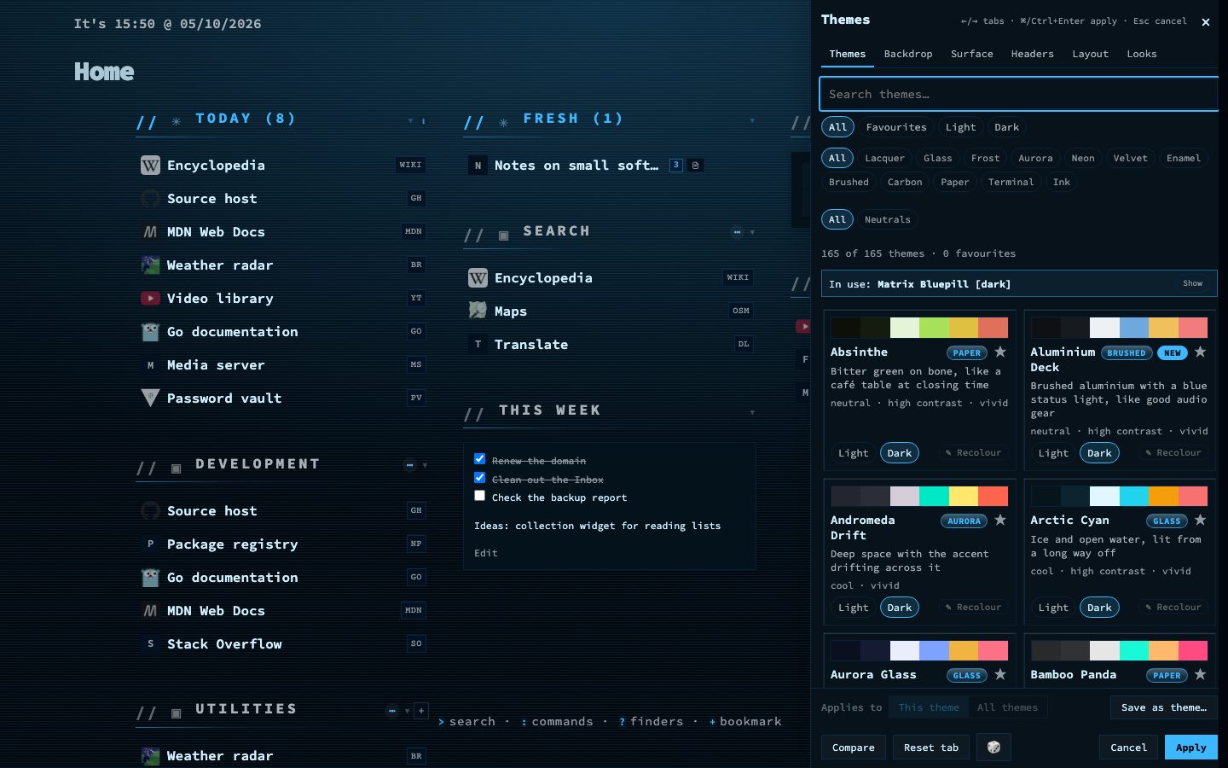Image resolution: width=1228 pixels, height=768 pixels.
Task: Click the Video library YouTube icon
Action: pos(150,298)
